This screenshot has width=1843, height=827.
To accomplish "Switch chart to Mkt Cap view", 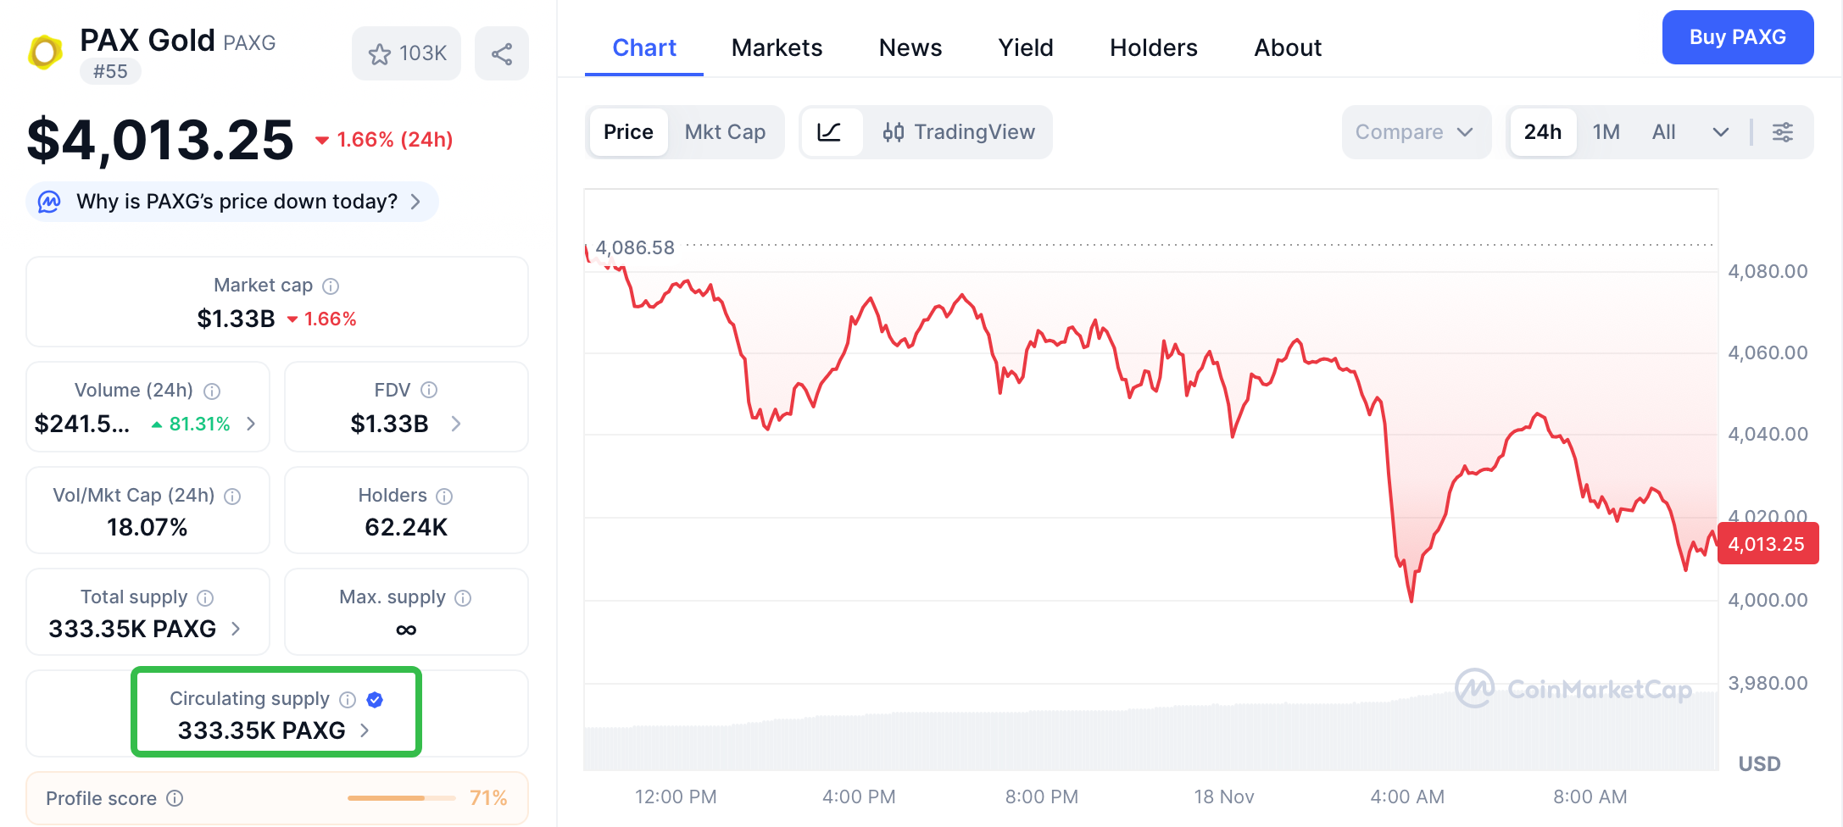I will (x=725, y=132).
